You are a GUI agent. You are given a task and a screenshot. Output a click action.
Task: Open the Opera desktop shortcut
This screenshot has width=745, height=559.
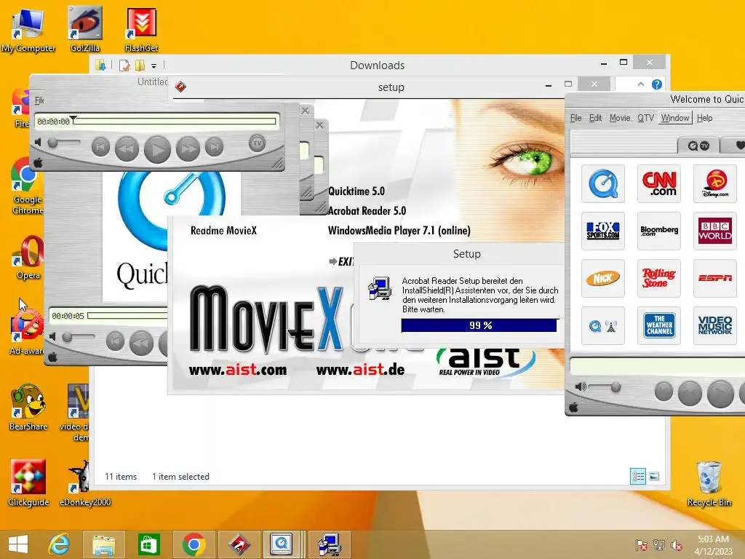pos(28,257)
